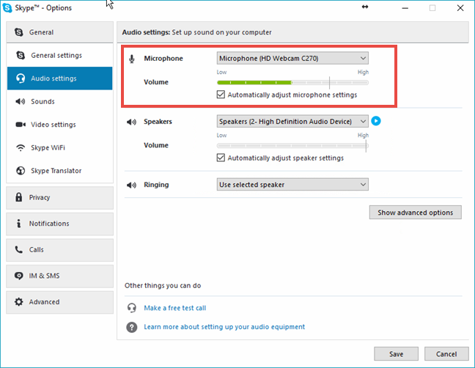Click Show advanced options button
The width and height of the screenshot is (475, 368).
tap(416, 213)
